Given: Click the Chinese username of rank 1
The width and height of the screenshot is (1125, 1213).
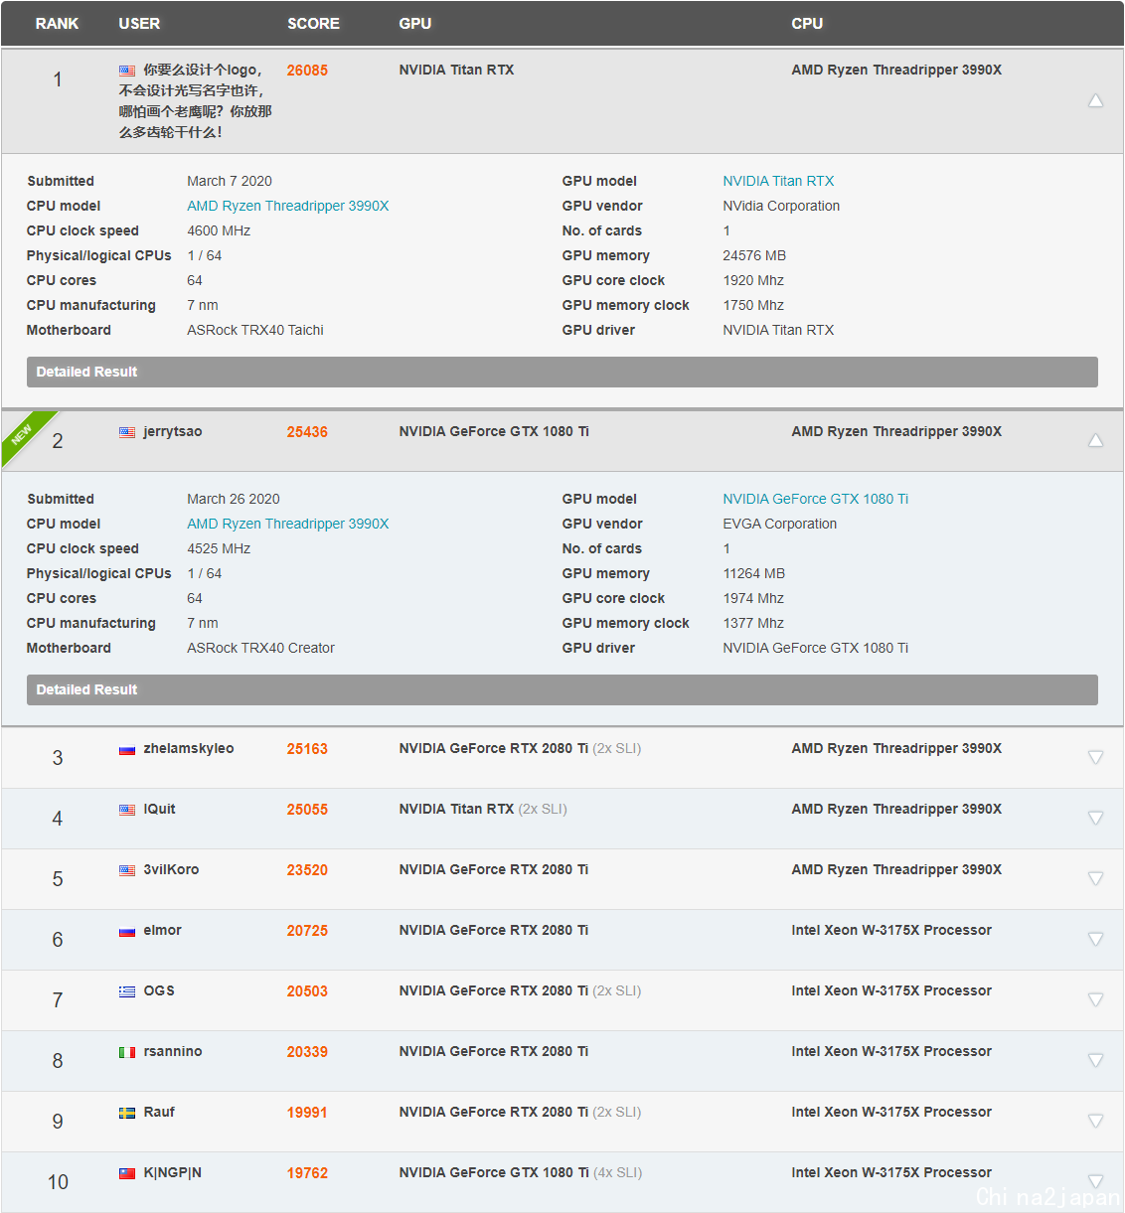Looking at the screenshot, I should (x=196, y=100).
